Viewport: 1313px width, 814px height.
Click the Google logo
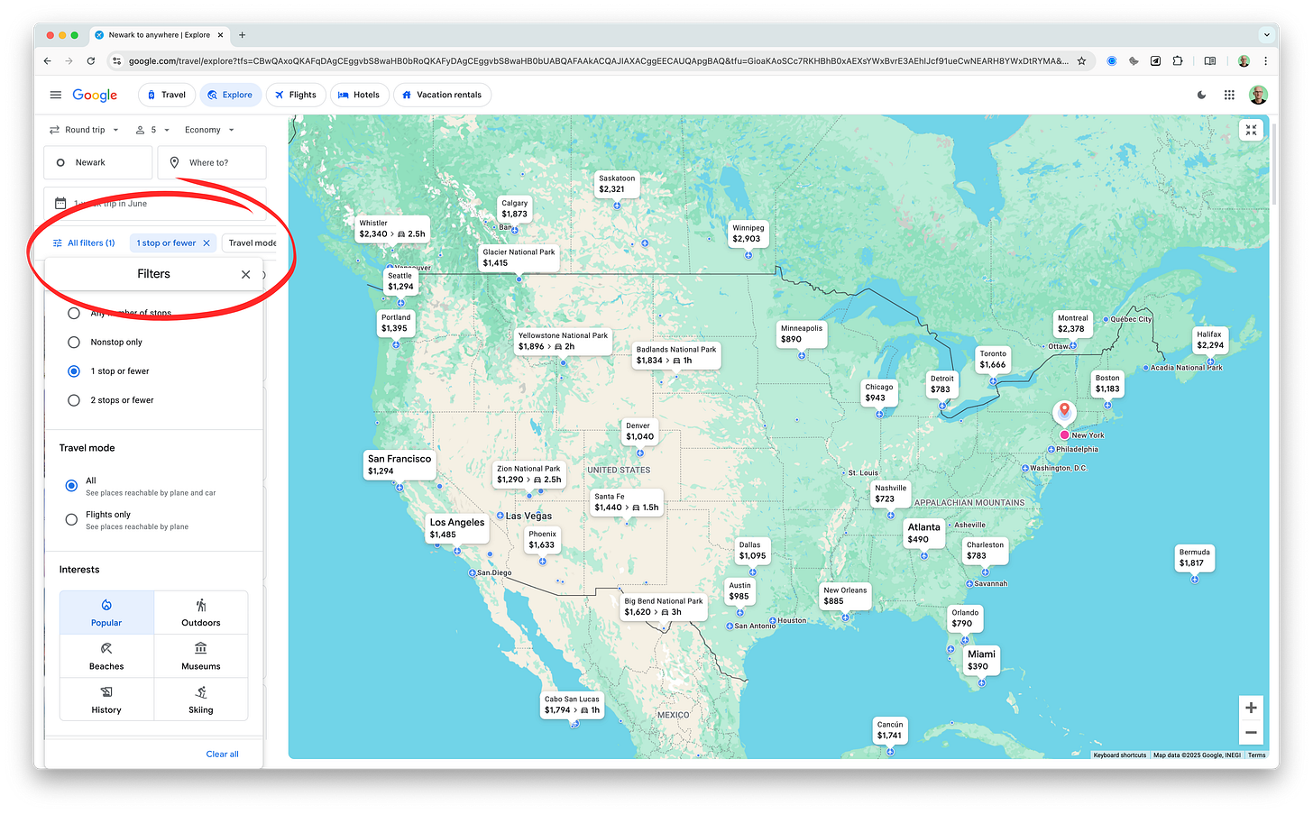(x=95, y=95)
